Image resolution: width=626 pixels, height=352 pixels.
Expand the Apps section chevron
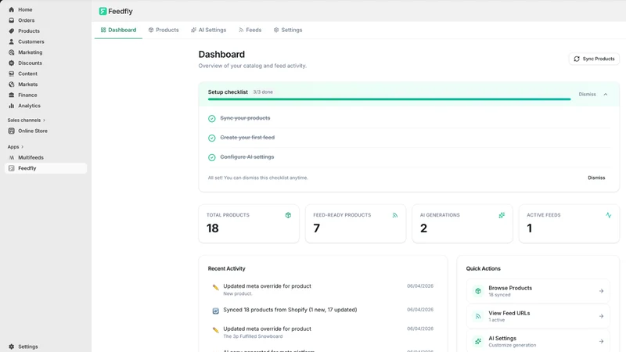(x=23, y=147)
